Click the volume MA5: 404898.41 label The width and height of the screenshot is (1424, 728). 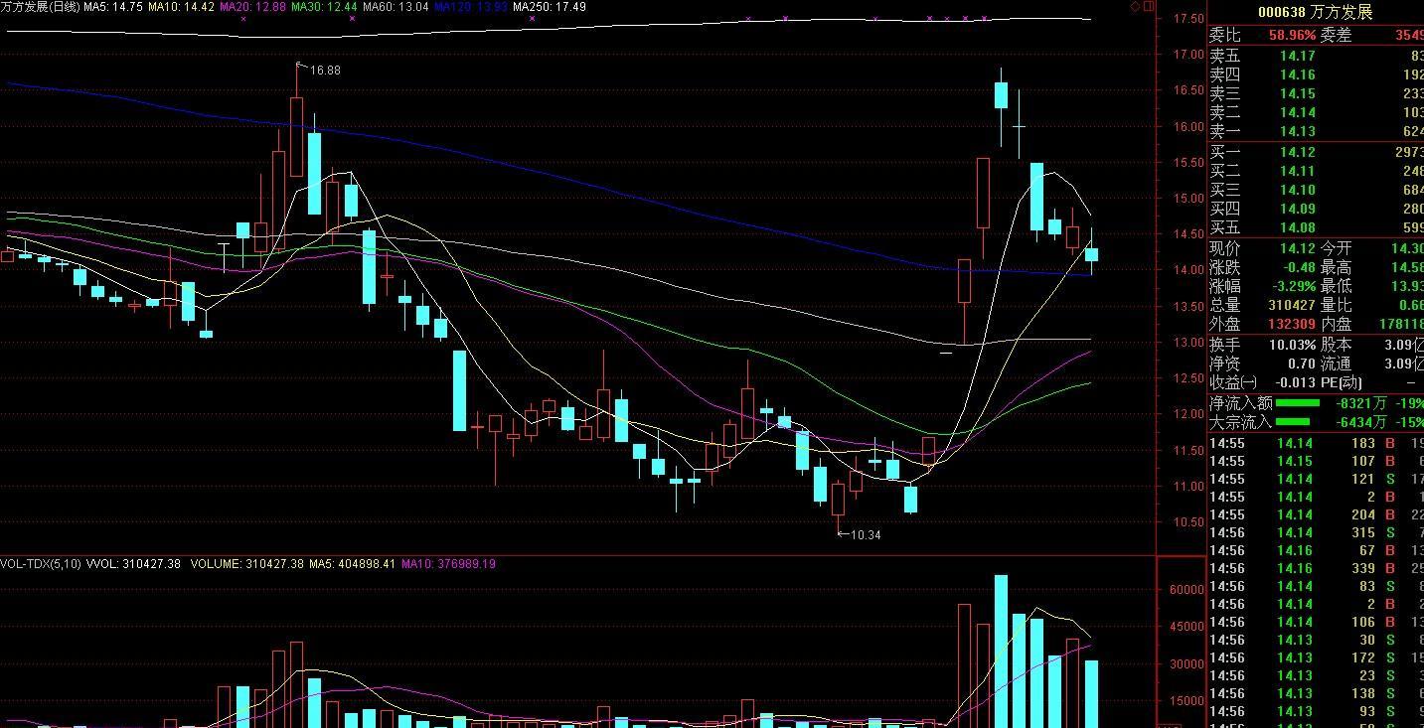353,564
